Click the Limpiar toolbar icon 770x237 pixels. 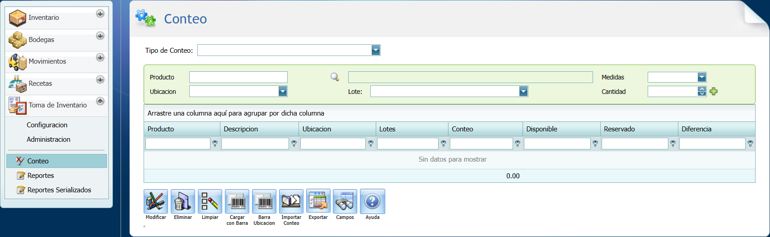[x=210, y=201]
